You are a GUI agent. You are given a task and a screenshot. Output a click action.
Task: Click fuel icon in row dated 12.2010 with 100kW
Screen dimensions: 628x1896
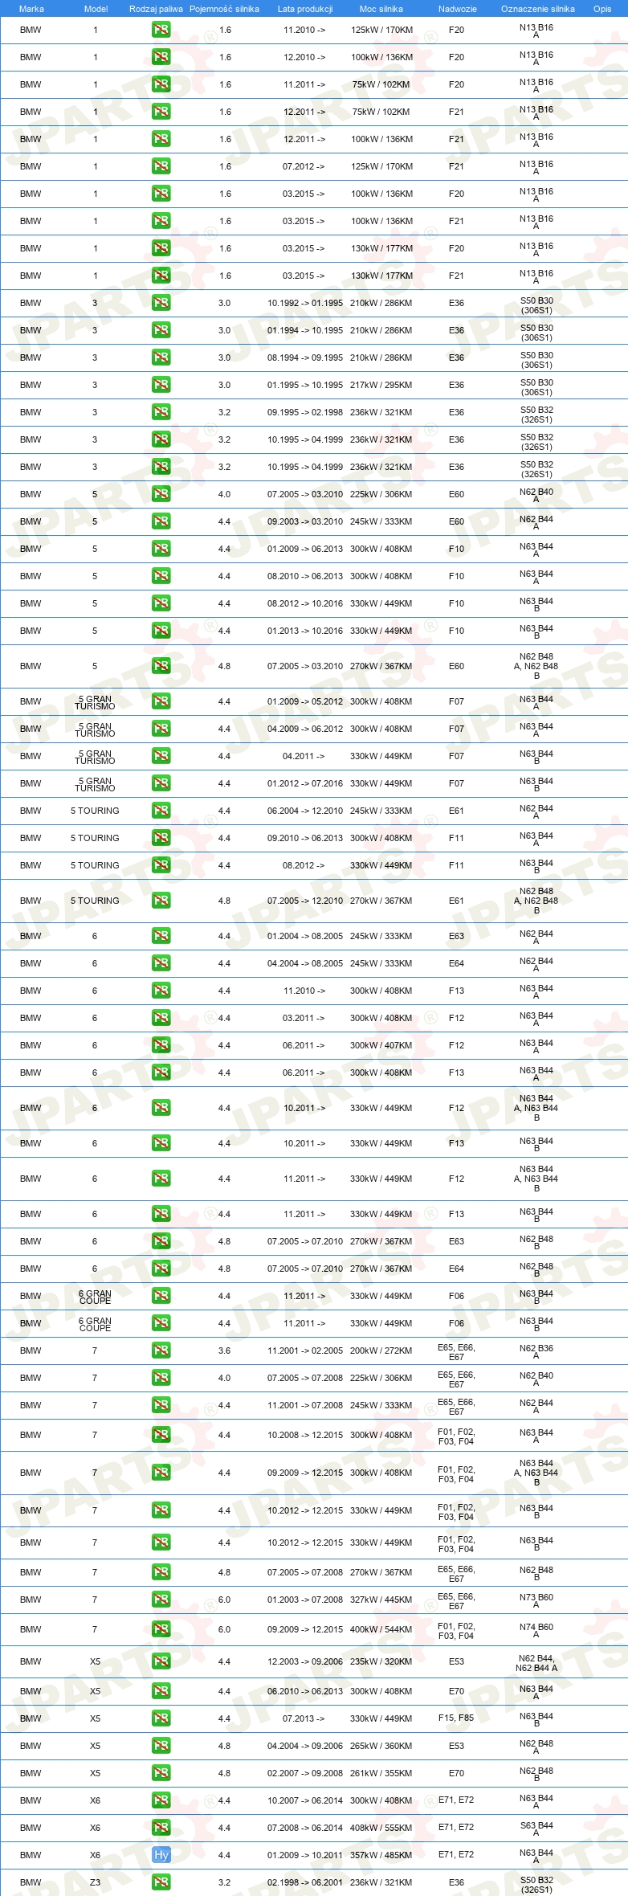click(x=161, y=57)
